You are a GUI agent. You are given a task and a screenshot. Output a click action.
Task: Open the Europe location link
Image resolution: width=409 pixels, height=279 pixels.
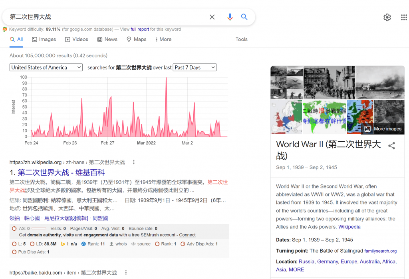click(x=349, y=261)
